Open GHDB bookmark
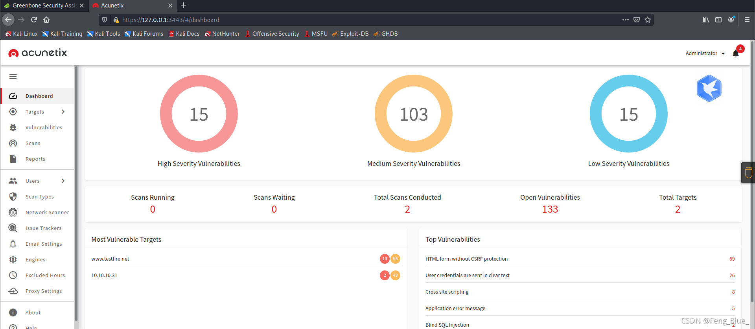The width and height of the screenshot is (755, 329). tap(385, 34)
